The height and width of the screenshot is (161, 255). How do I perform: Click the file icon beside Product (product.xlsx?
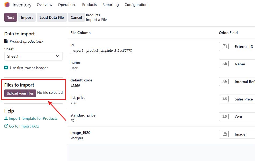pos(6,41)
